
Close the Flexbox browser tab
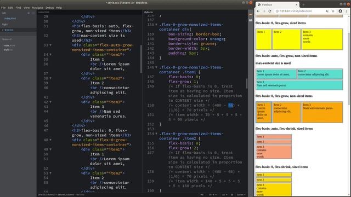point(296,4)
